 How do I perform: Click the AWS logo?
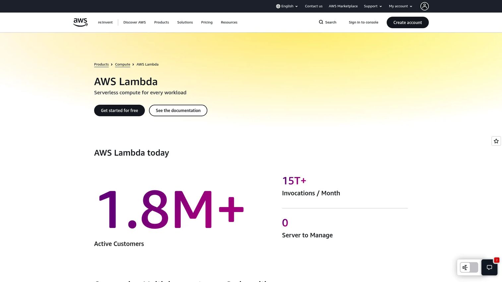click(80, 22)
